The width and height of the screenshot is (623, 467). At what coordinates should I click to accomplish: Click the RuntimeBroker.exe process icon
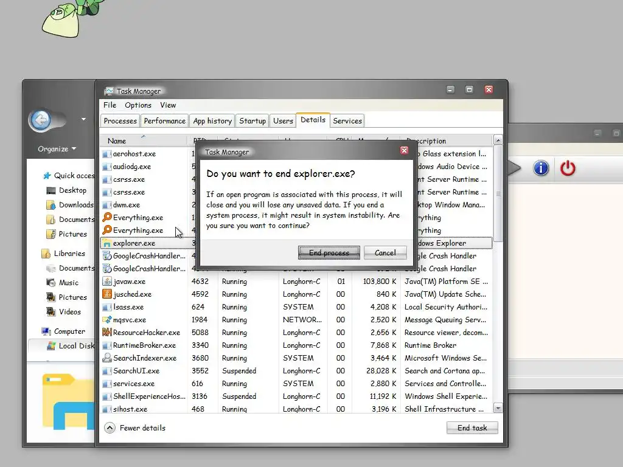coord(106,345)
